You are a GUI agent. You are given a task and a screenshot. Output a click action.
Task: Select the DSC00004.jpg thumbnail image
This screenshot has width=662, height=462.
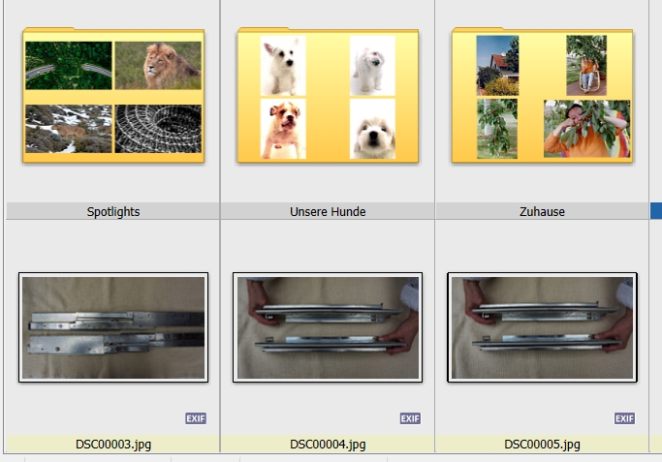click(x=328, y=327)
